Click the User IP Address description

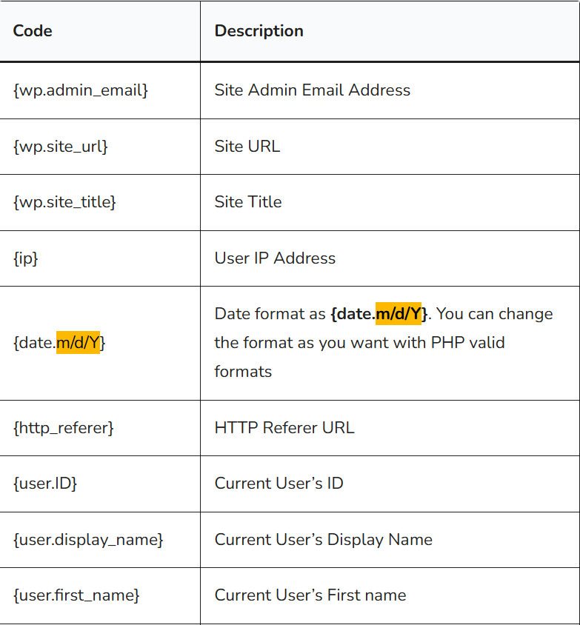click(275, 258)
